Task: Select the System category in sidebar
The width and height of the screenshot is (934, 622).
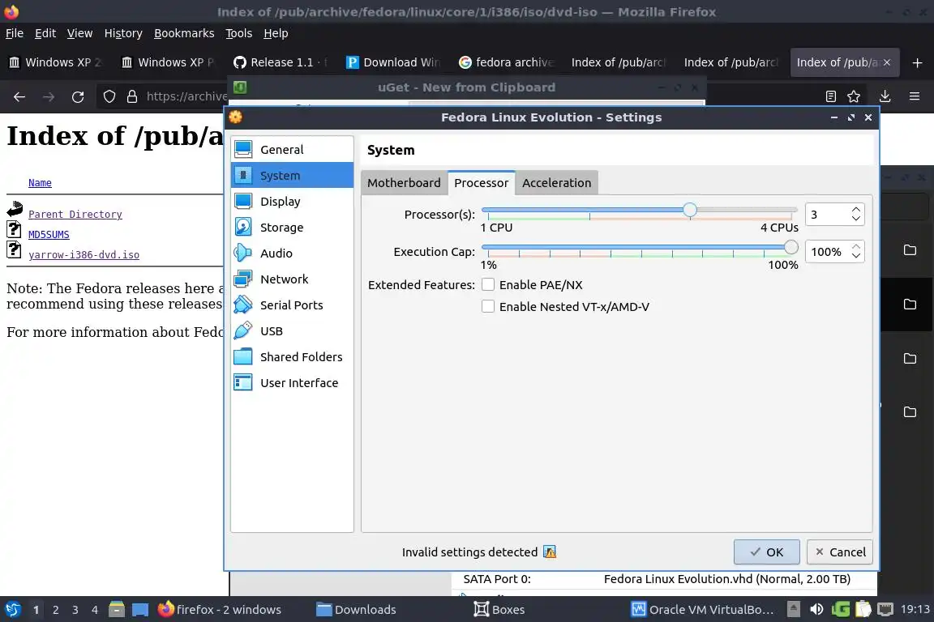Action: point(292,176)
